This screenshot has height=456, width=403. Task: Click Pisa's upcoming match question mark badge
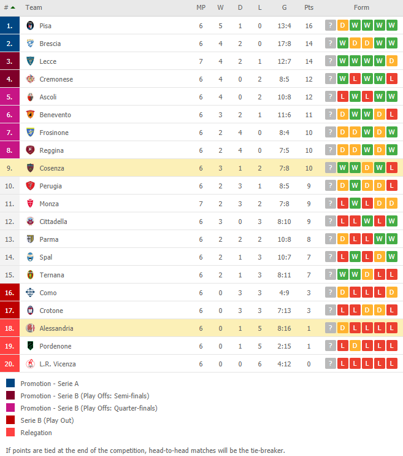pos(331,25)
